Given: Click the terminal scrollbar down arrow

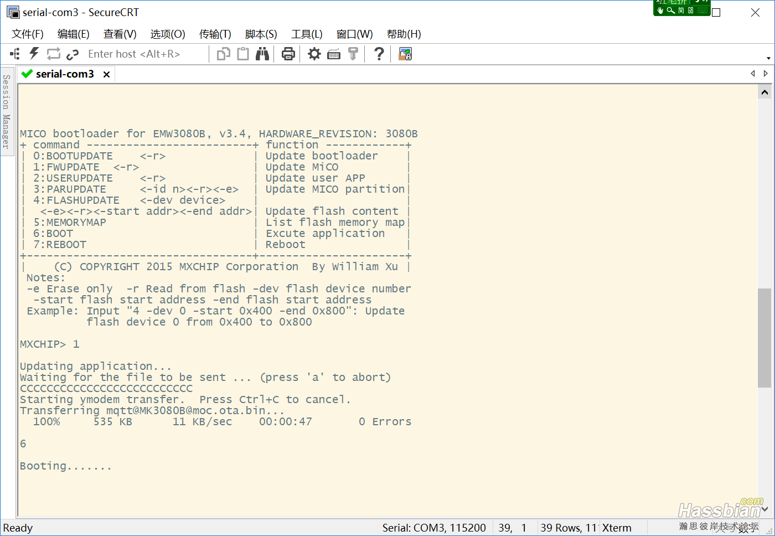Looking at the screenshot, I should (764, 509).
